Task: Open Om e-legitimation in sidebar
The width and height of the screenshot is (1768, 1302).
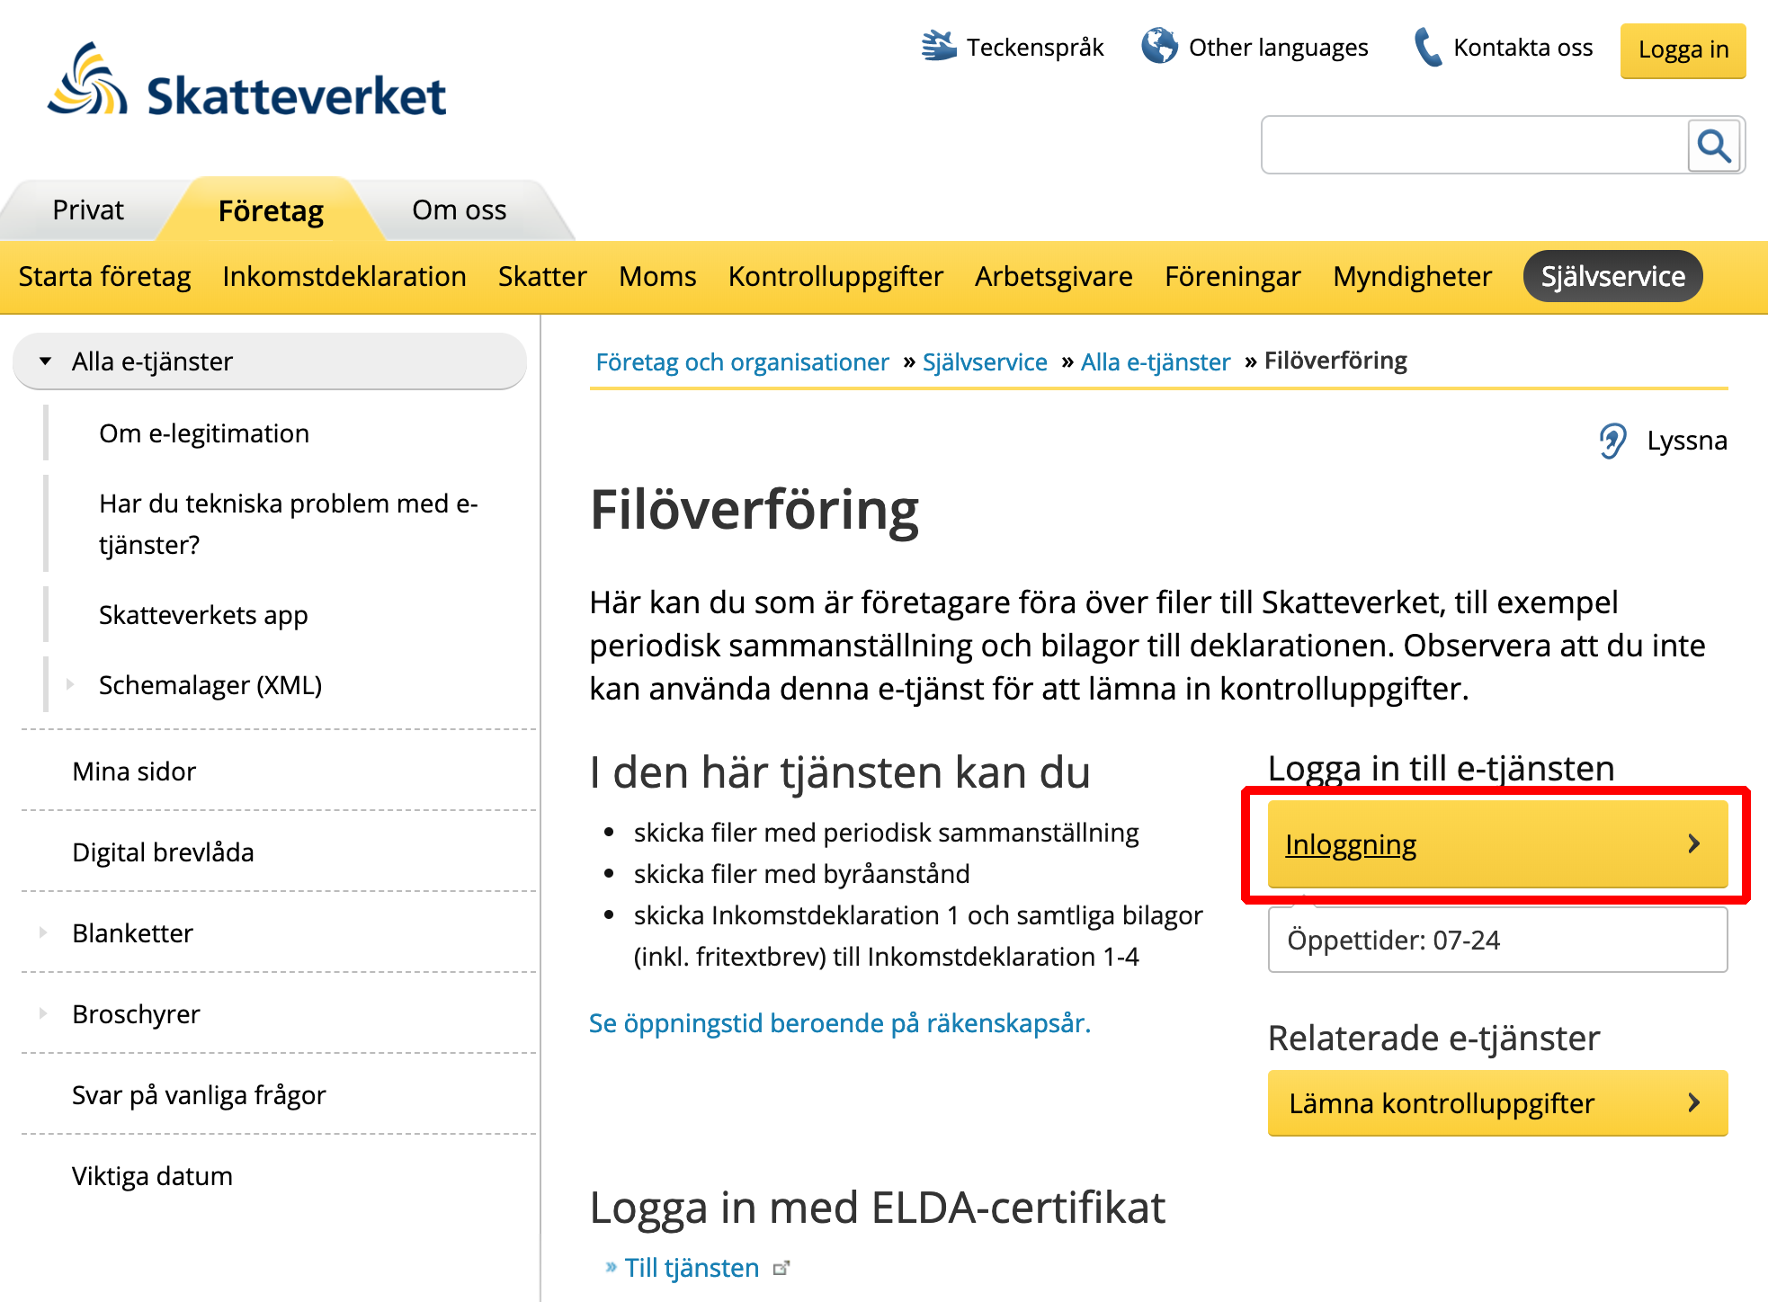Action: (204, 433)
